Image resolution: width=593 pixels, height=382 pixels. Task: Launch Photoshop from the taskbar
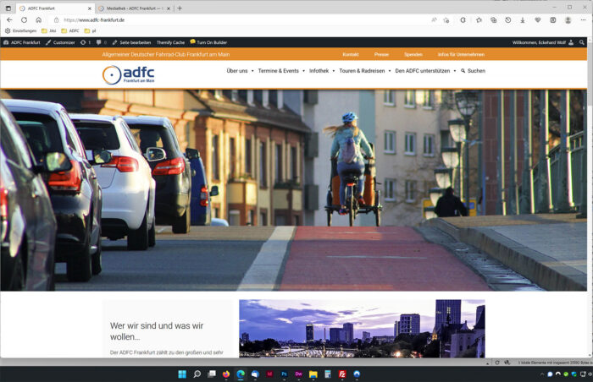coord(284,374)
